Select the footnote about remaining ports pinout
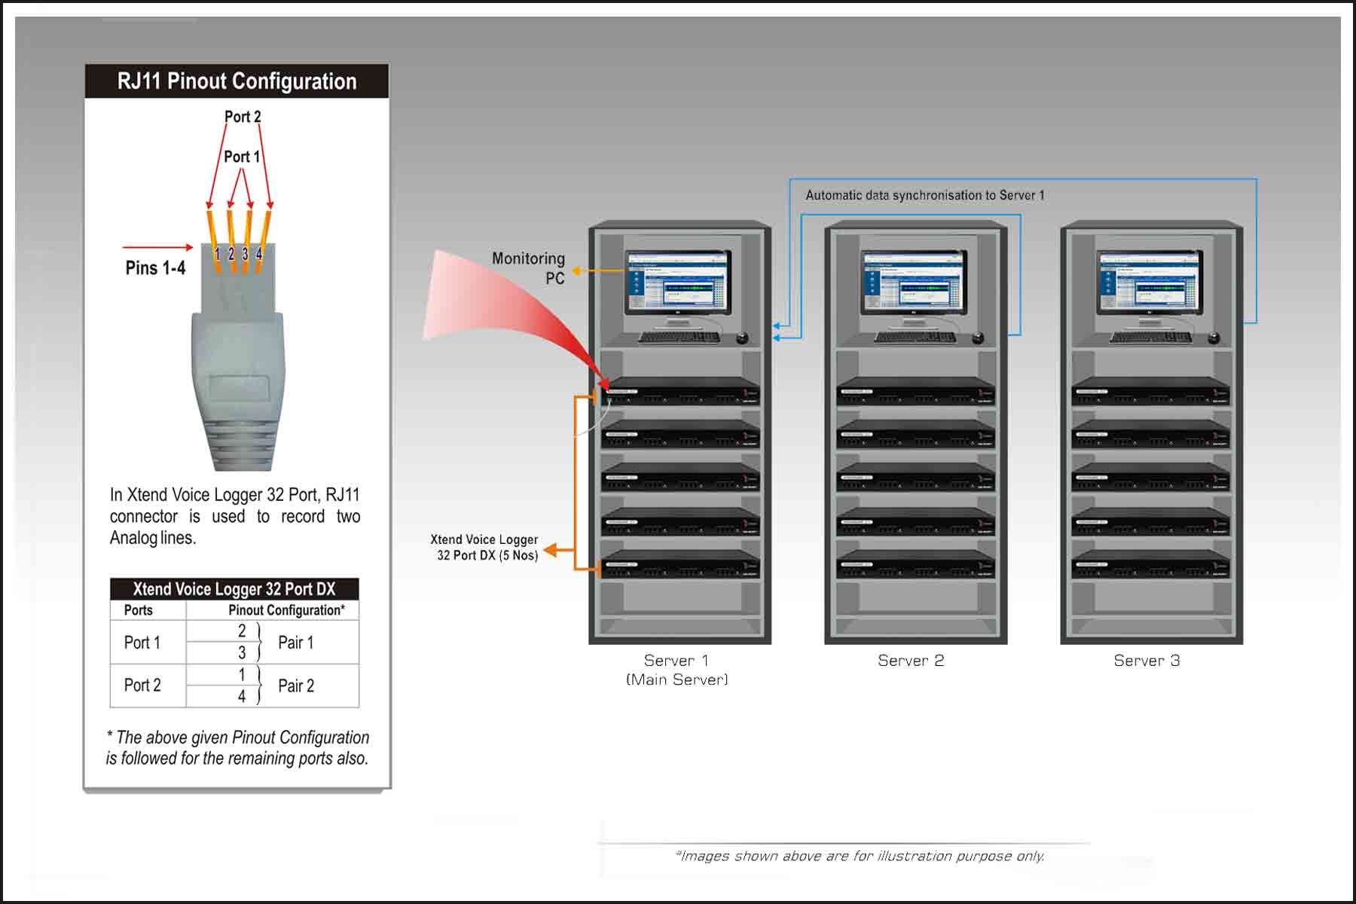The image size is (1356, 904). pyautogui.click(x=237, y=747)
